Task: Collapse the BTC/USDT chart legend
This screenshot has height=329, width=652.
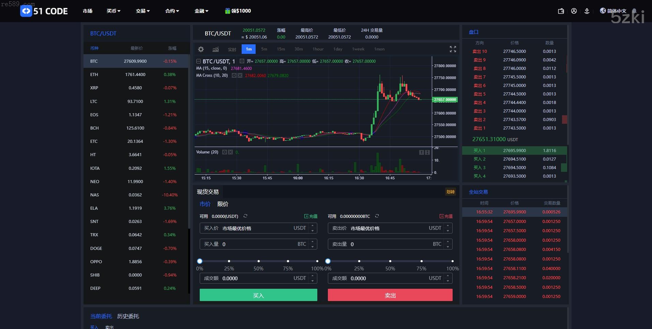Action: [198, 61]
